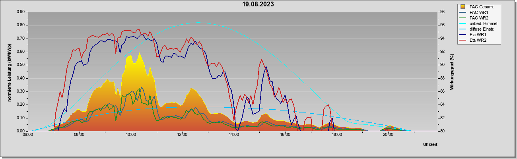Image resolution: width=517 pixels, height=159 pixels.
Task: Click the diffuse Einstr. legend entry
Action: click(x=479, y=29)
